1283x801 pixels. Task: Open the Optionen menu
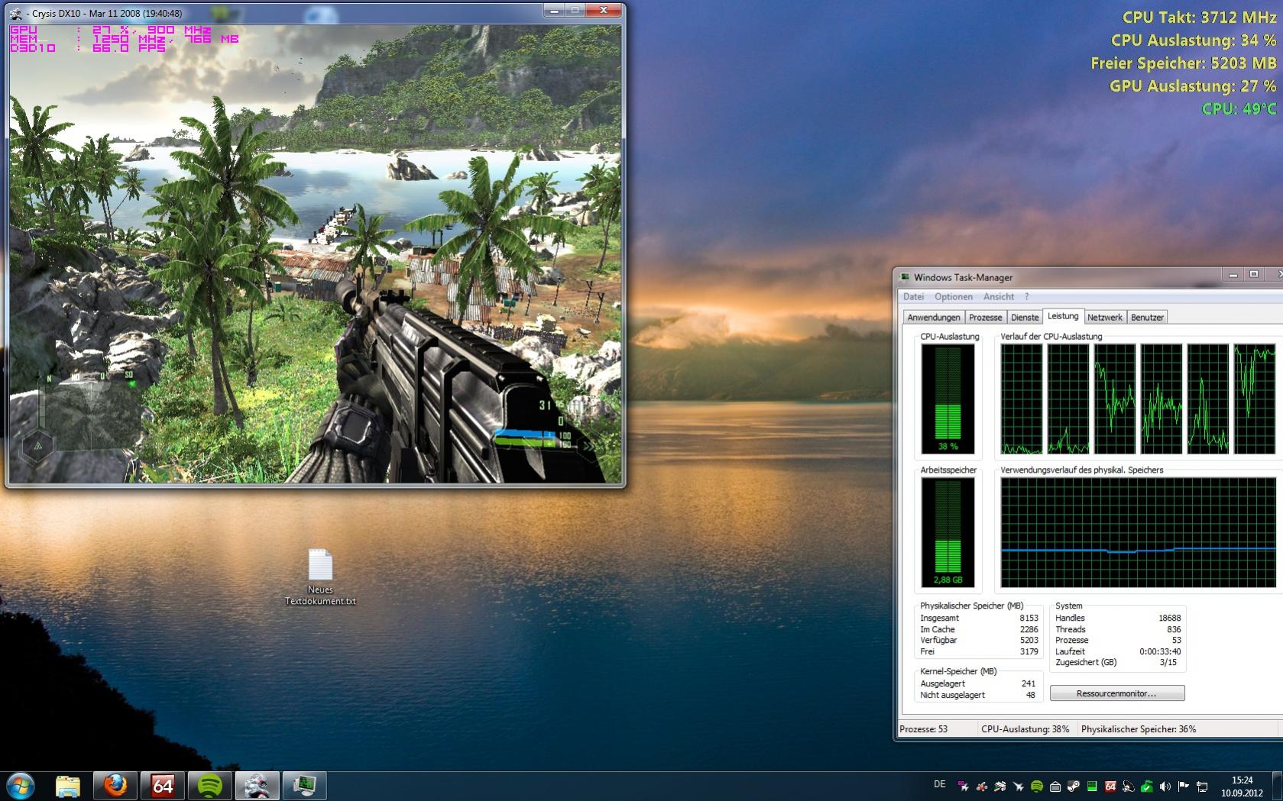coord(954,296)
